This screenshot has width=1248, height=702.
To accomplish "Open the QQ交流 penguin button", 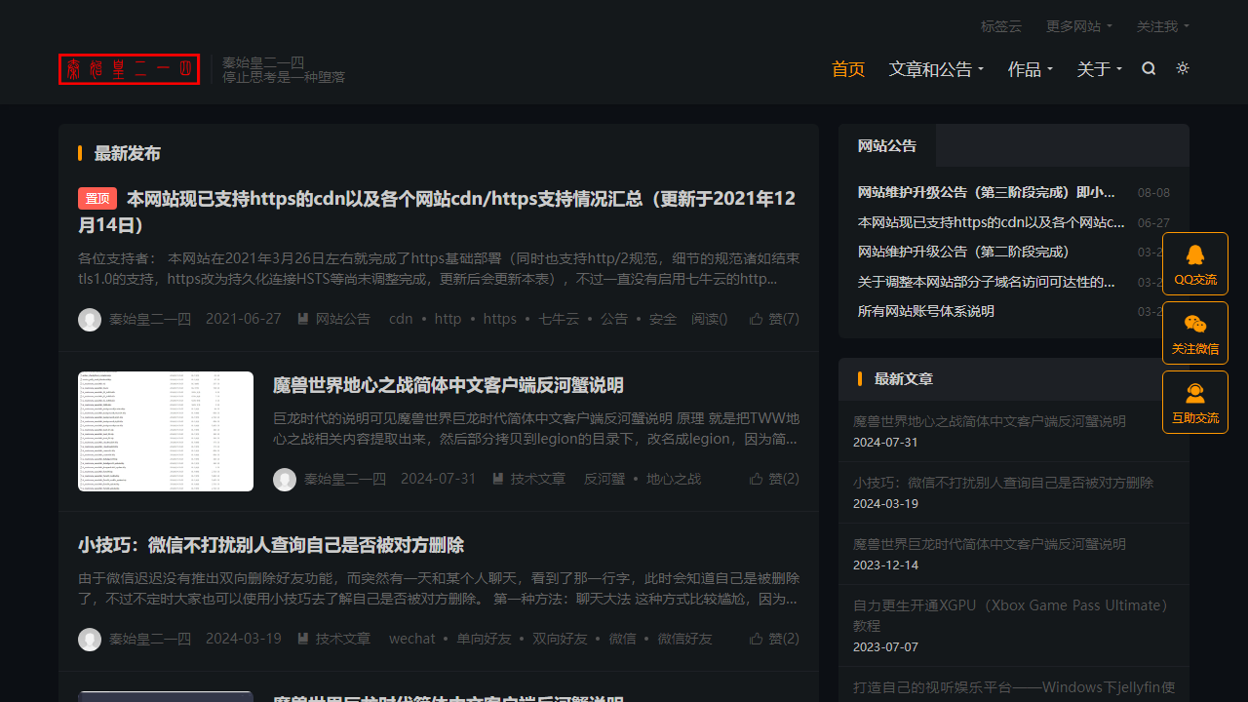I will coord(1195,264).
